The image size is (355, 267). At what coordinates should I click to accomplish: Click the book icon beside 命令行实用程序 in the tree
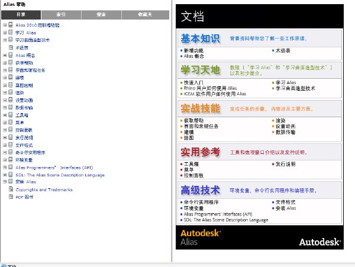(11, 152)
